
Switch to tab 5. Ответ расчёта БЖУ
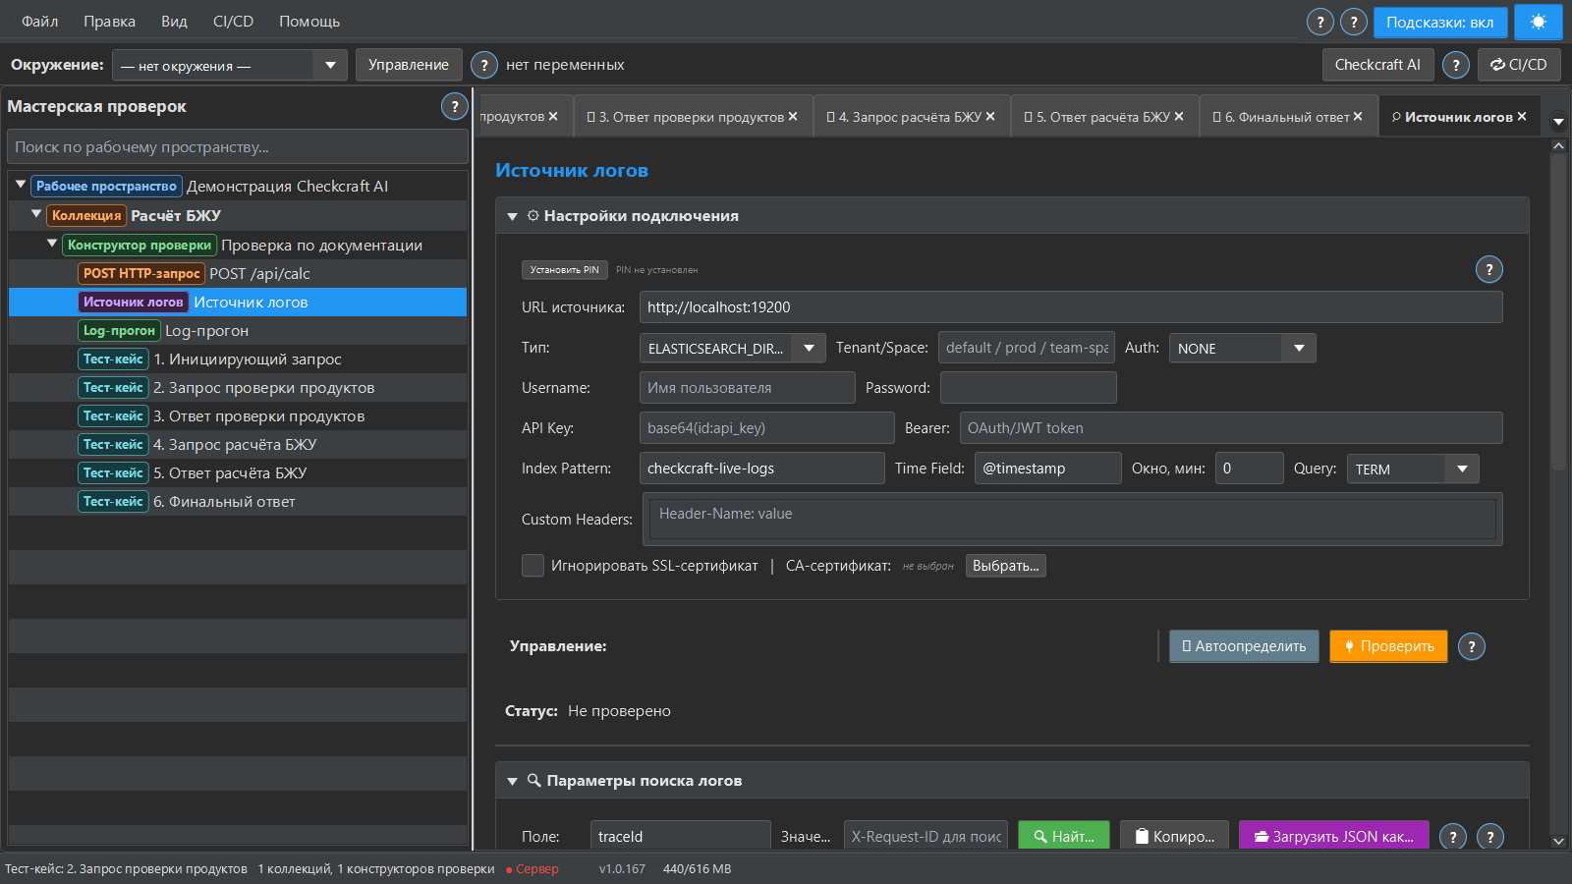(1103, 116)
